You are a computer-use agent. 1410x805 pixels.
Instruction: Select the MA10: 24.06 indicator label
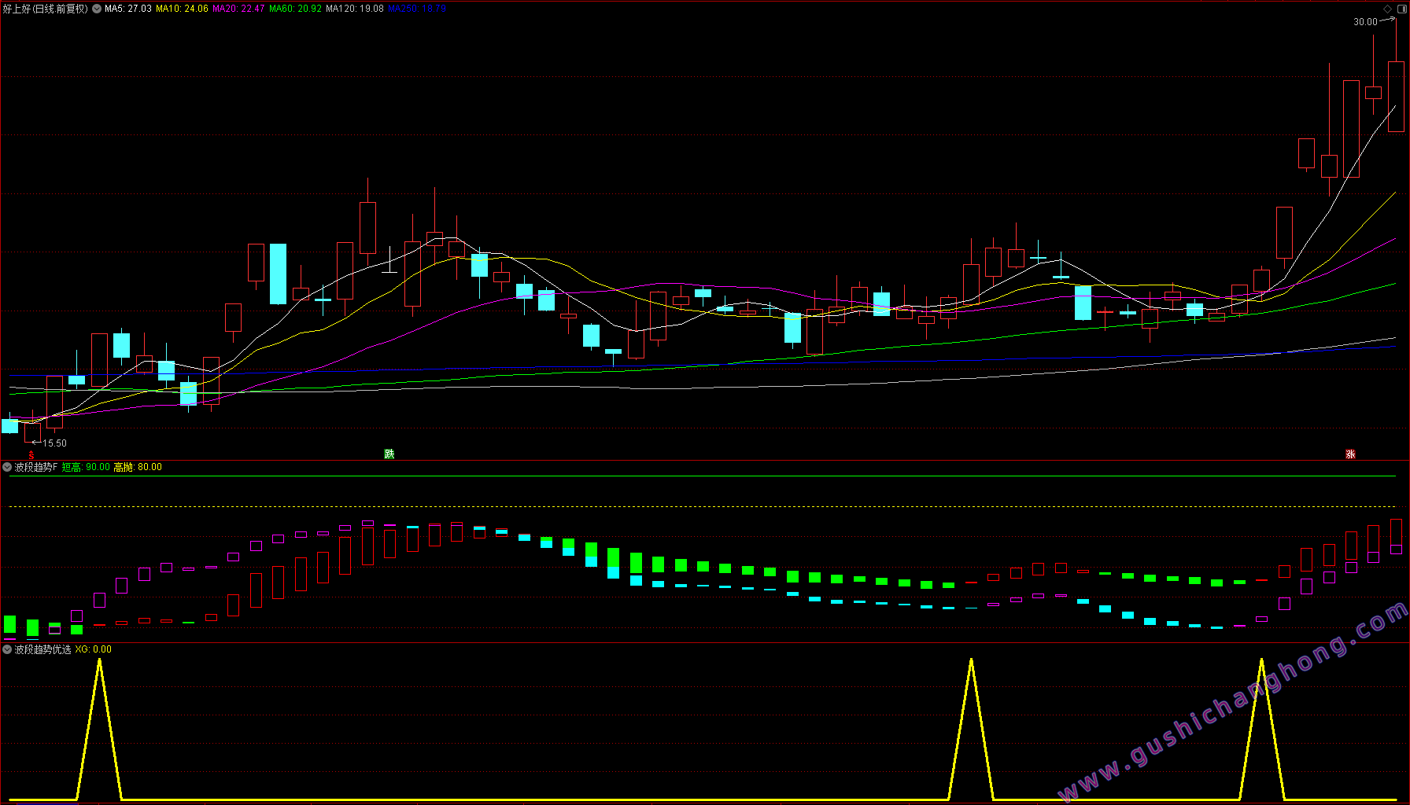[x=182, y=9]
